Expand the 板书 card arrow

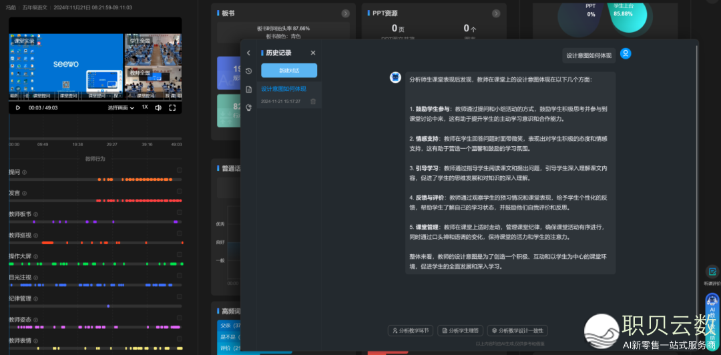pyautogui.click(x=345, y=13)
